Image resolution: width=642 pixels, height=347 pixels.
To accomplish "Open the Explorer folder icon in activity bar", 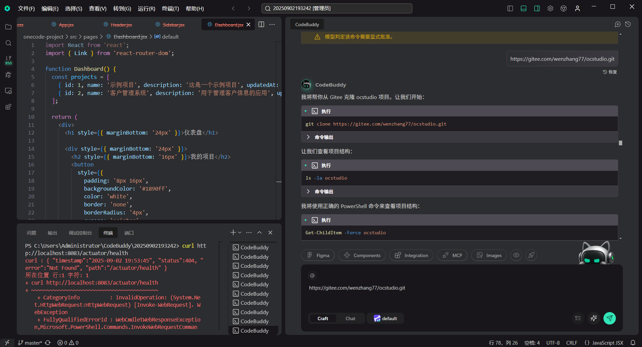I will [x=8, y=27].
